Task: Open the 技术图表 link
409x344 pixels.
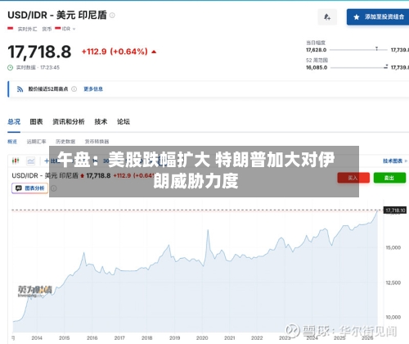Action: [395, 161]
